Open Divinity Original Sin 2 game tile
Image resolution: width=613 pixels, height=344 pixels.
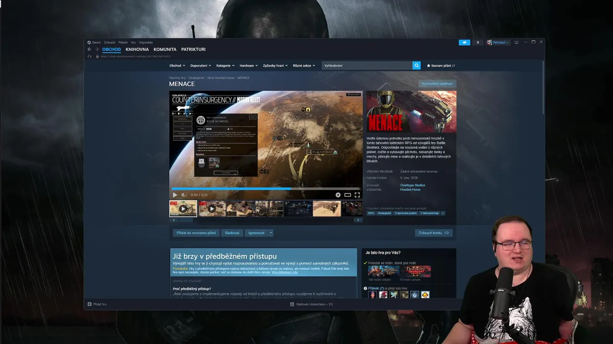click(415, 271)
